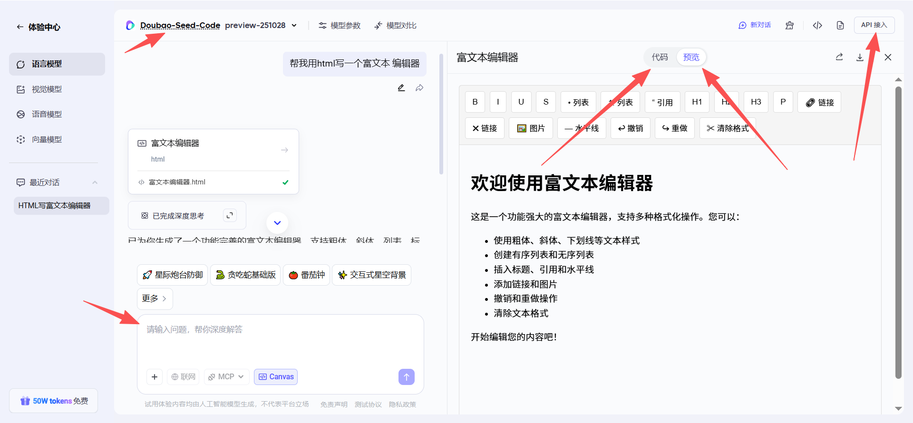Apply H3 heading format
This screenshot has height=423, width=913.
[756, 102]
